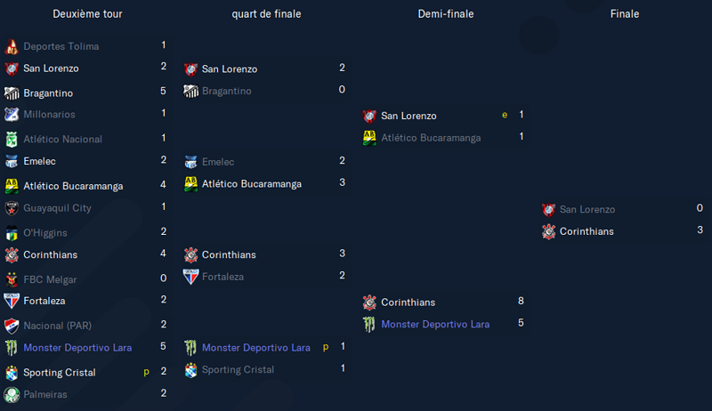Open Monster Deportivo Lara link in Deuxième tour

77,348
